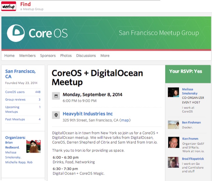
Task: Go to the Home tab
Action: tap(9, 56)
